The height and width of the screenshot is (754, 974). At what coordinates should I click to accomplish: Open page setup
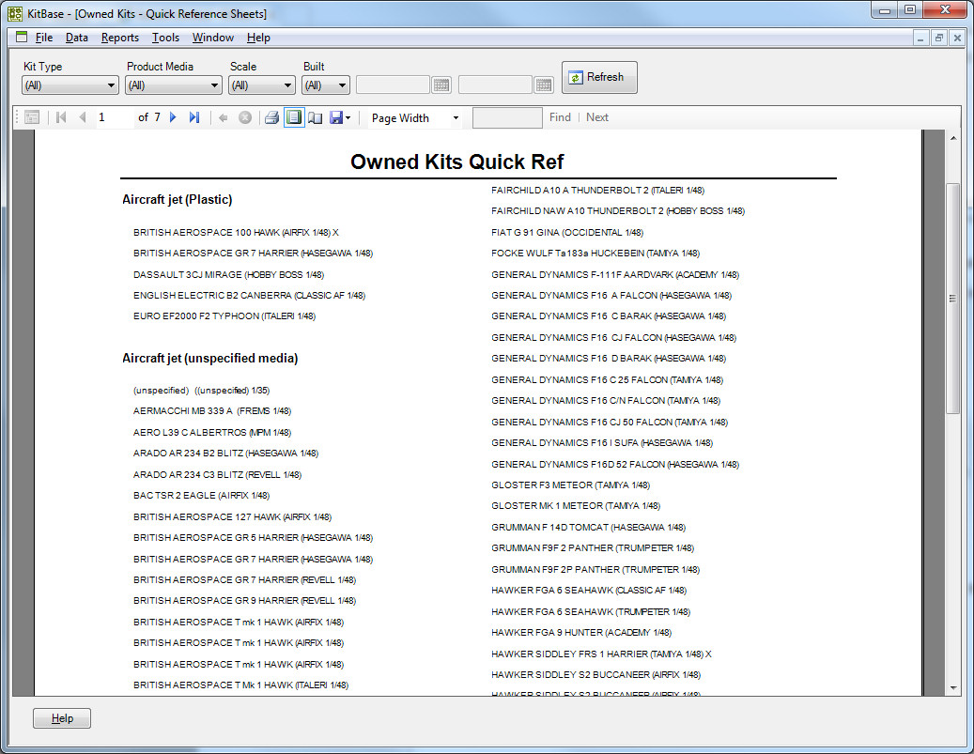click(316, 117)
